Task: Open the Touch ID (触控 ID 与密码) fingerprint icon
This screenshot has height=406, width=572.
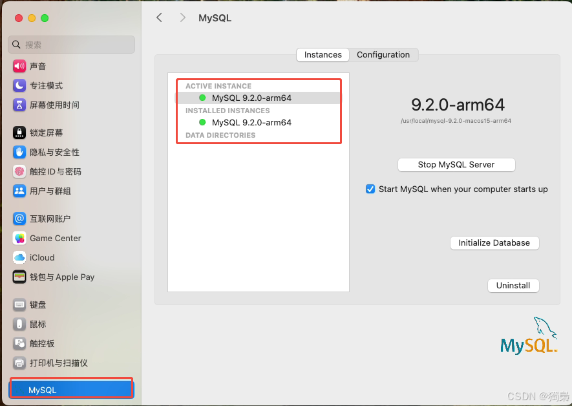Action: point(19,171)
